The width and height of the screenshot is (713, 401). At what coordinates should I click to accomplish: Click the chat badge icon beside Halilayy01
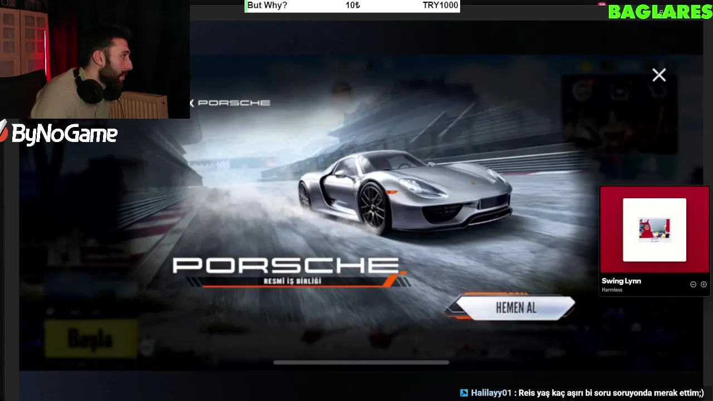click(x=464, y=393)
